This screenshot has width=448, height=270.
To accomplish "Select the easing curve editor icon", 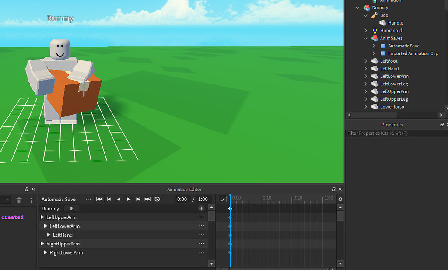I will pos(223,199).
